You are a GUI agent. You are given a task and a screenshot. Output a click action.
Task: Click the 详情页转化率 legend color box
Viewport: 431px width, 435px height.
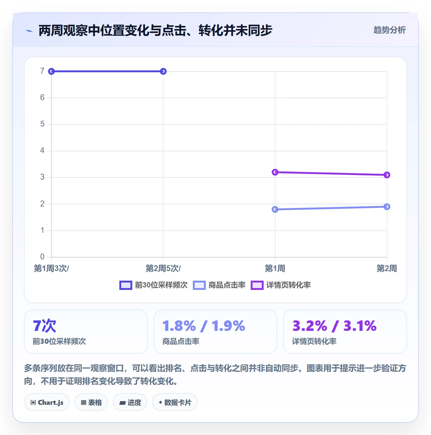coord(257,285)
